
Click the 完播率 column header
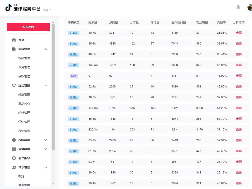[x=221, y=22]
